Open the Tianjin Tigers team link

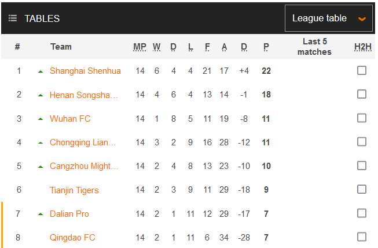(x=74, y=190)
